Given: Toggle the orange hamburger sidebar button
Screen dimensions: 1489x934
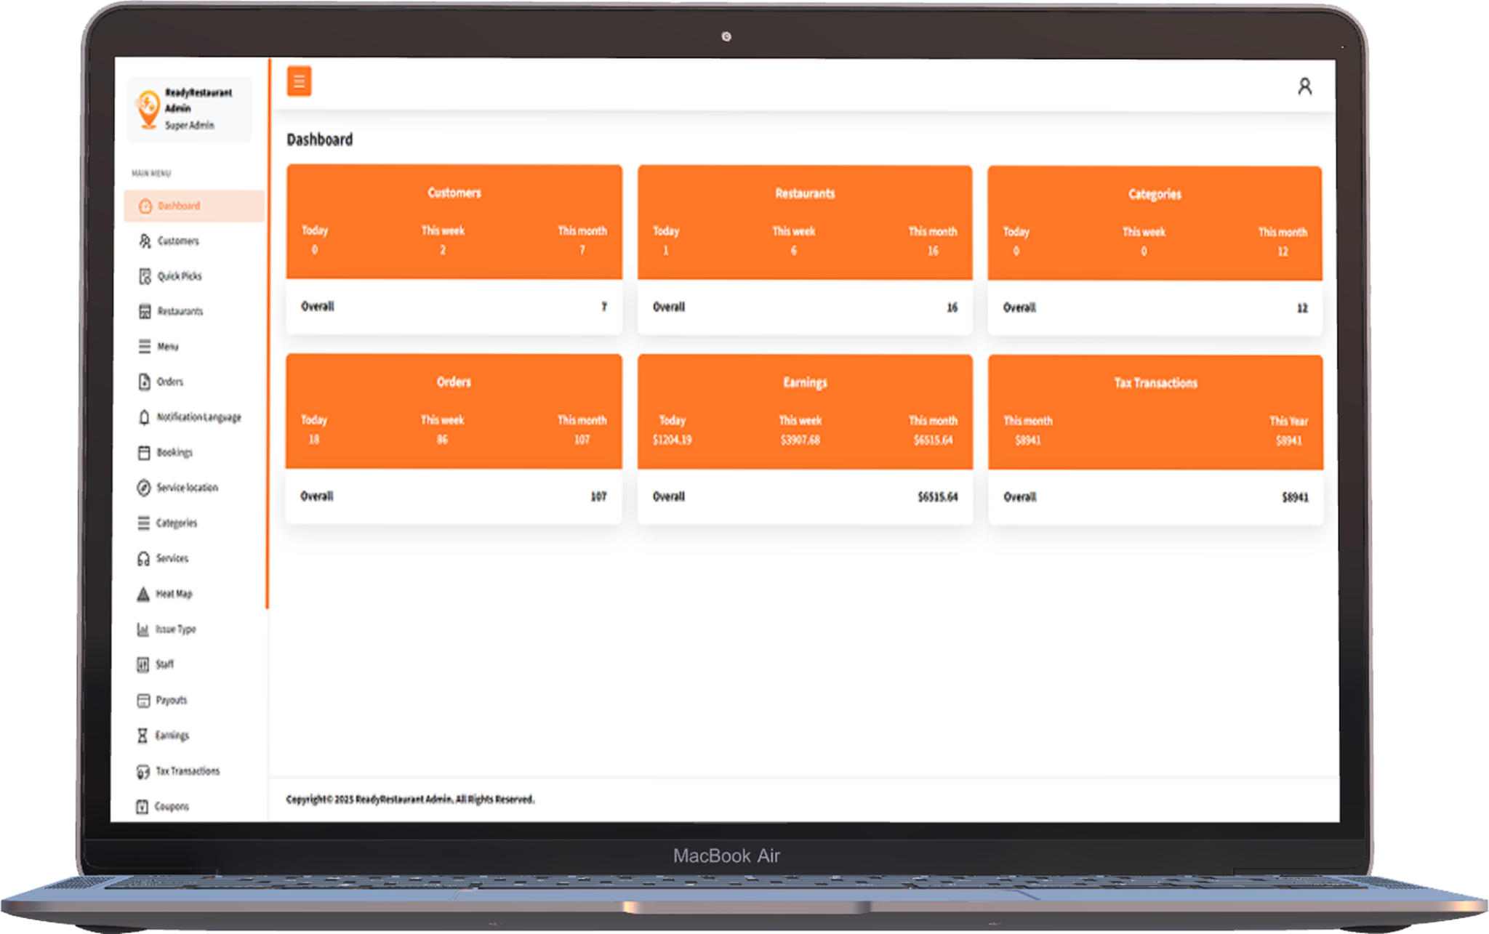Looking at the screenshot, I should pos(299,81).
